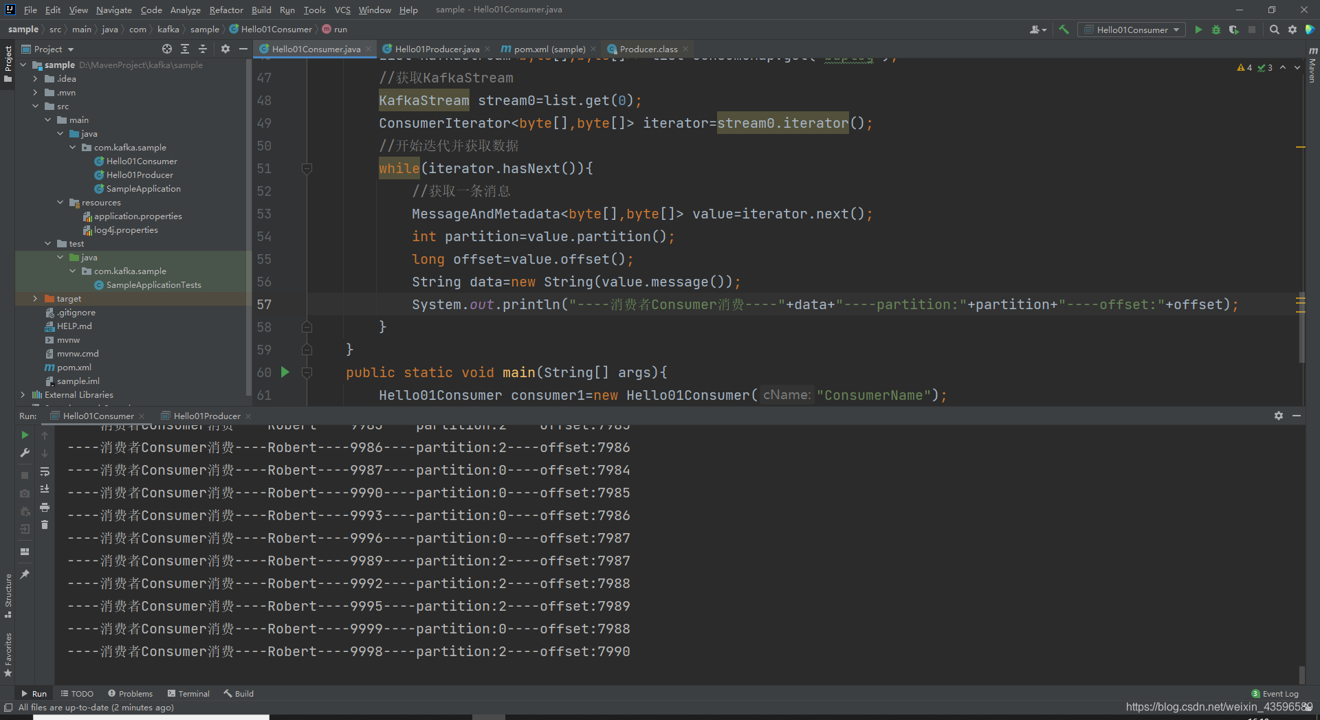The height and width of the screenshot is (720, 1320).
Task: Open the Event Log
Action: point(1275,693)
